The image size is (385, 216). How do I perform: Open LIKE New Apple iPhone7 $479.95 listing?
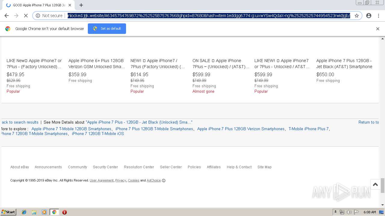pos(34,64)
